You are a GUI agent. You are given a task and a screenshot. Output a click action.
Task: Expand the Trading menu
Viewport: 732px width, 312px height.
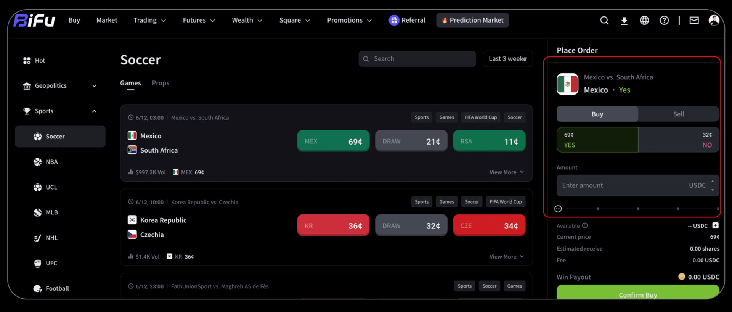tap(150, 20)
